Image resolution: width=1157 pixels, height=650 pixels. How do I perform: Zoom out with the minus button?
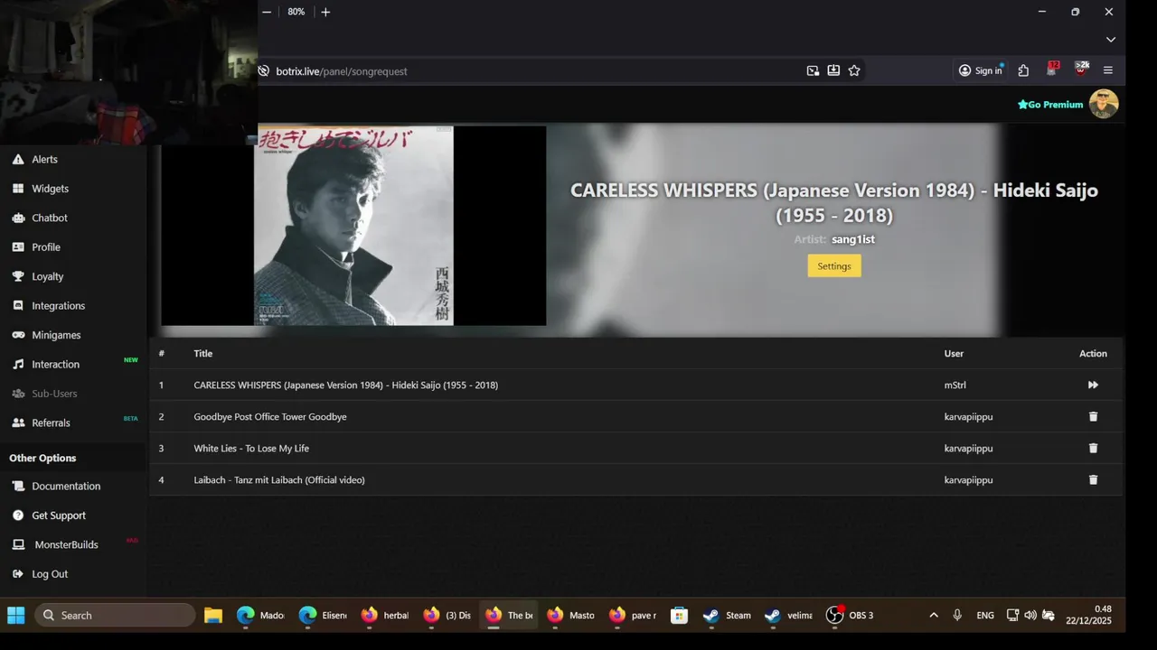click(267, 12)
